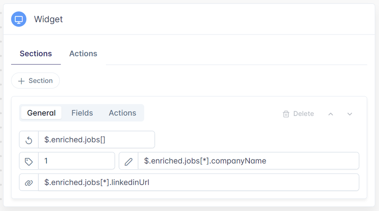Click into the linkedinUrl path field

(x=198, y=183)
